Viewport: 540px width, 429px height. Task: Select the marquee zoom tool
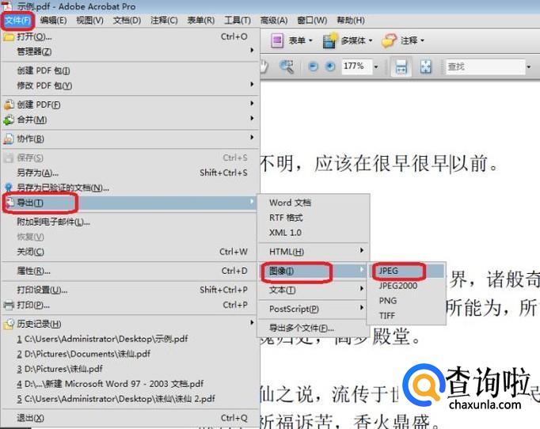click(x=287, y=66)
